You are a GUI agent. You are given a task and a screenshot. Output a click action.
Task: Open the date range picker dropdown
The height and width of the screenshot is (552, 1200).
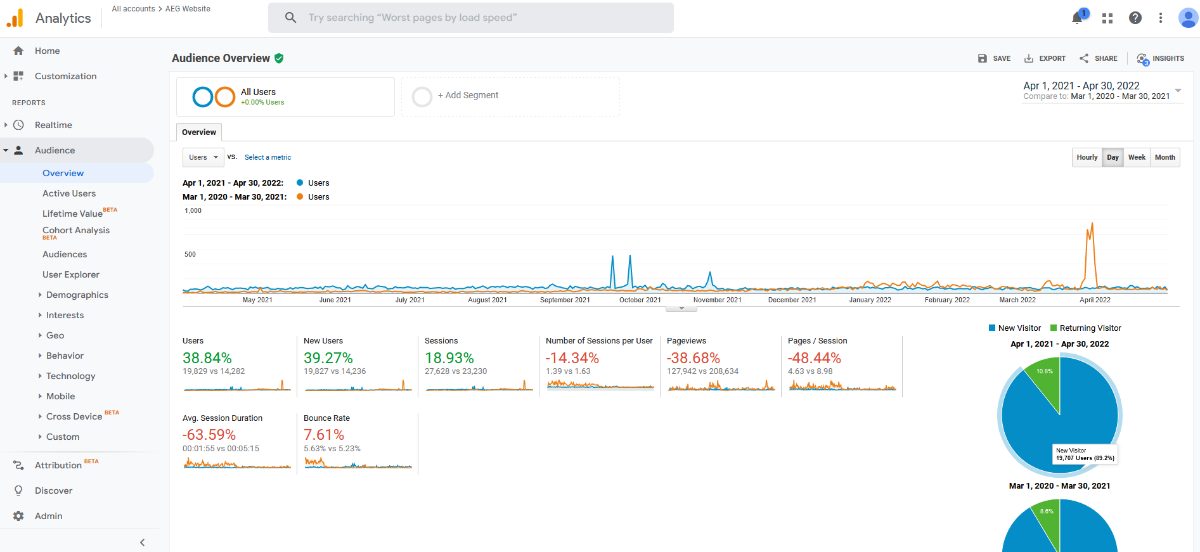[1178, 91]
